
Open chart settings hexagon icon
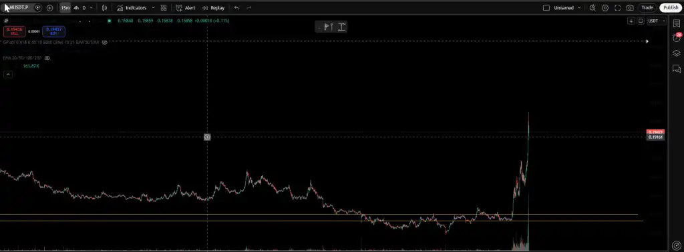pos(605,8)
